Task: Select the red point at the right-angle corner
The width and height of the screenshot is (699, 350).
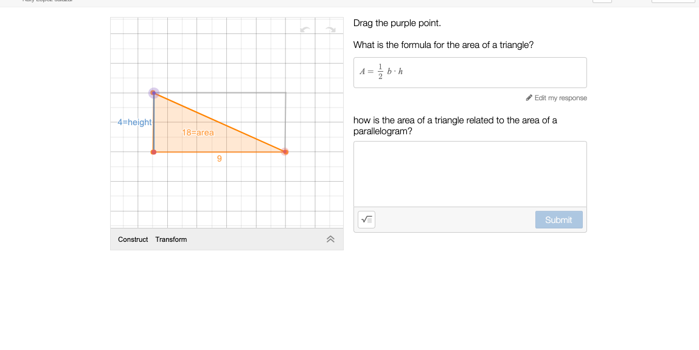Action: pos(153,152)
